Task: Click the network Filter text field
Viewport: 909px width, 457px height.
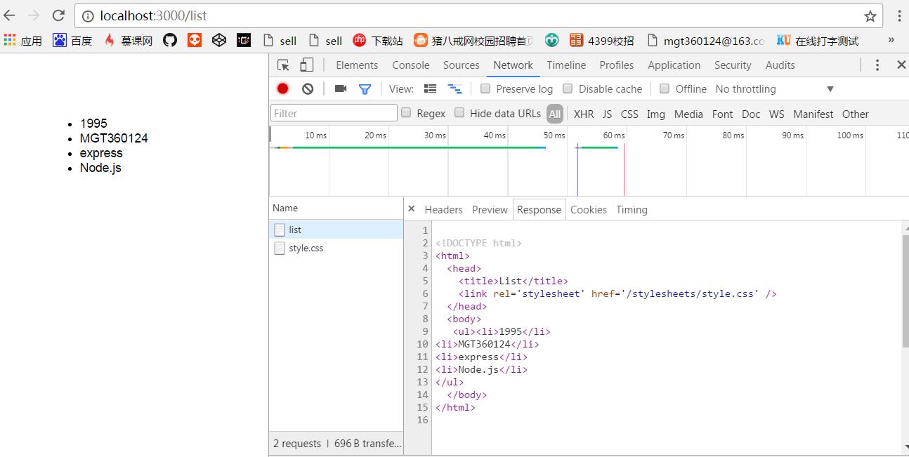Action: point(334,113)
